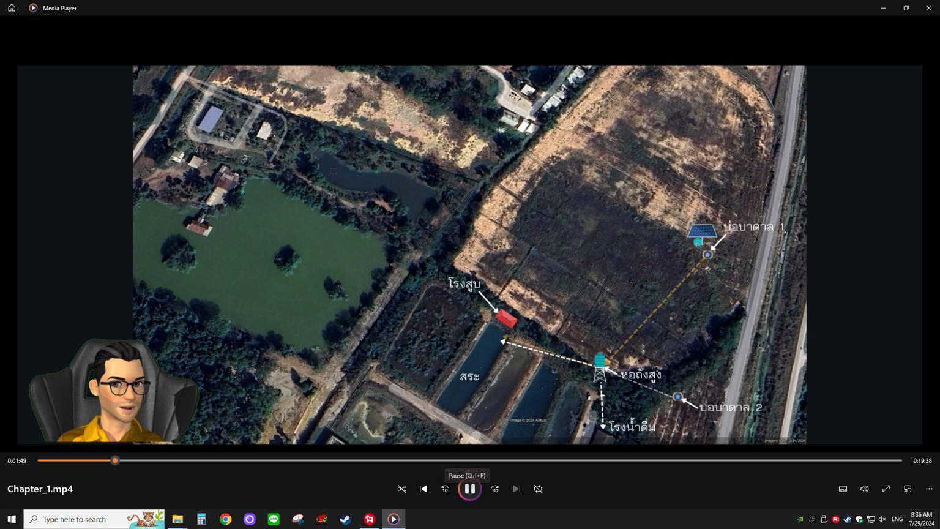Open the Windows Start menu

tap(12, 519)
